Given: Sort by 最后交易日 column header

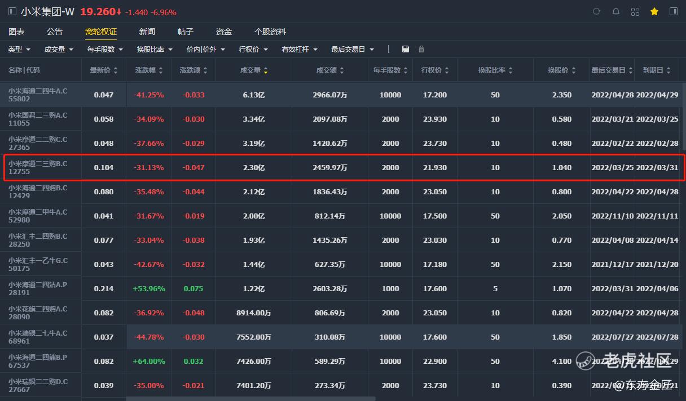Looking at the screenshot, I should point(612,70).
